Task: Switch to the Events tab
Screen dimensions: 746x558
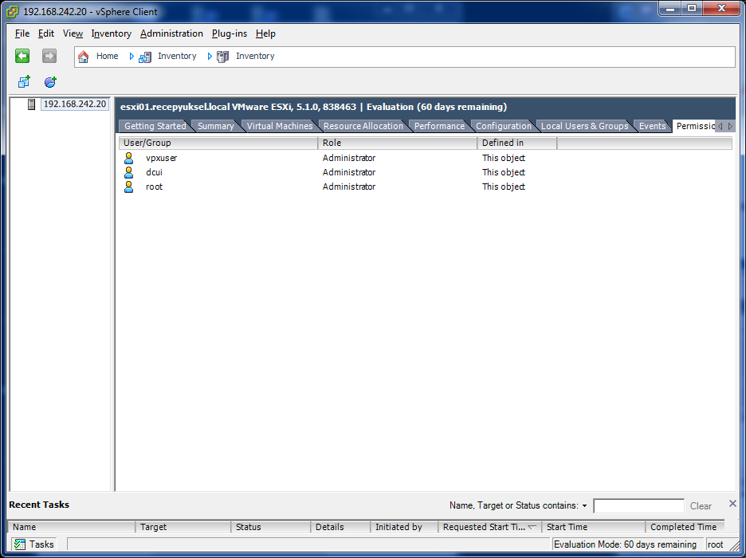Action: [652, 126]
